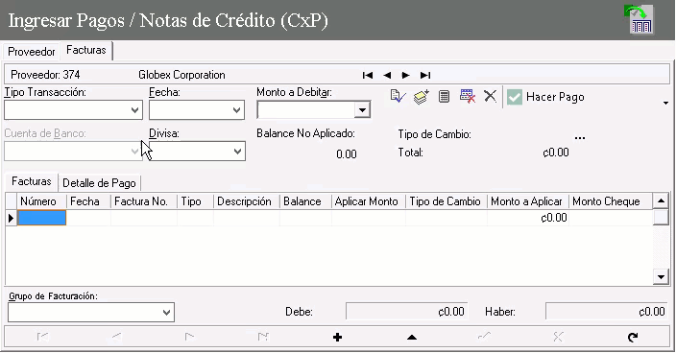Click the row selector arrow in grid
The height and width of the screenshot is (353, 676).
tap(12, 218)
